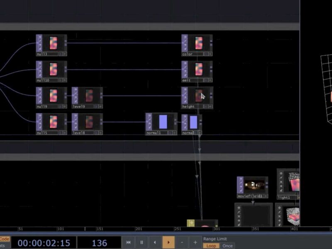Click plus viewer icon on height node
This screenshot has height=249, width=332.
pos(210,107)
